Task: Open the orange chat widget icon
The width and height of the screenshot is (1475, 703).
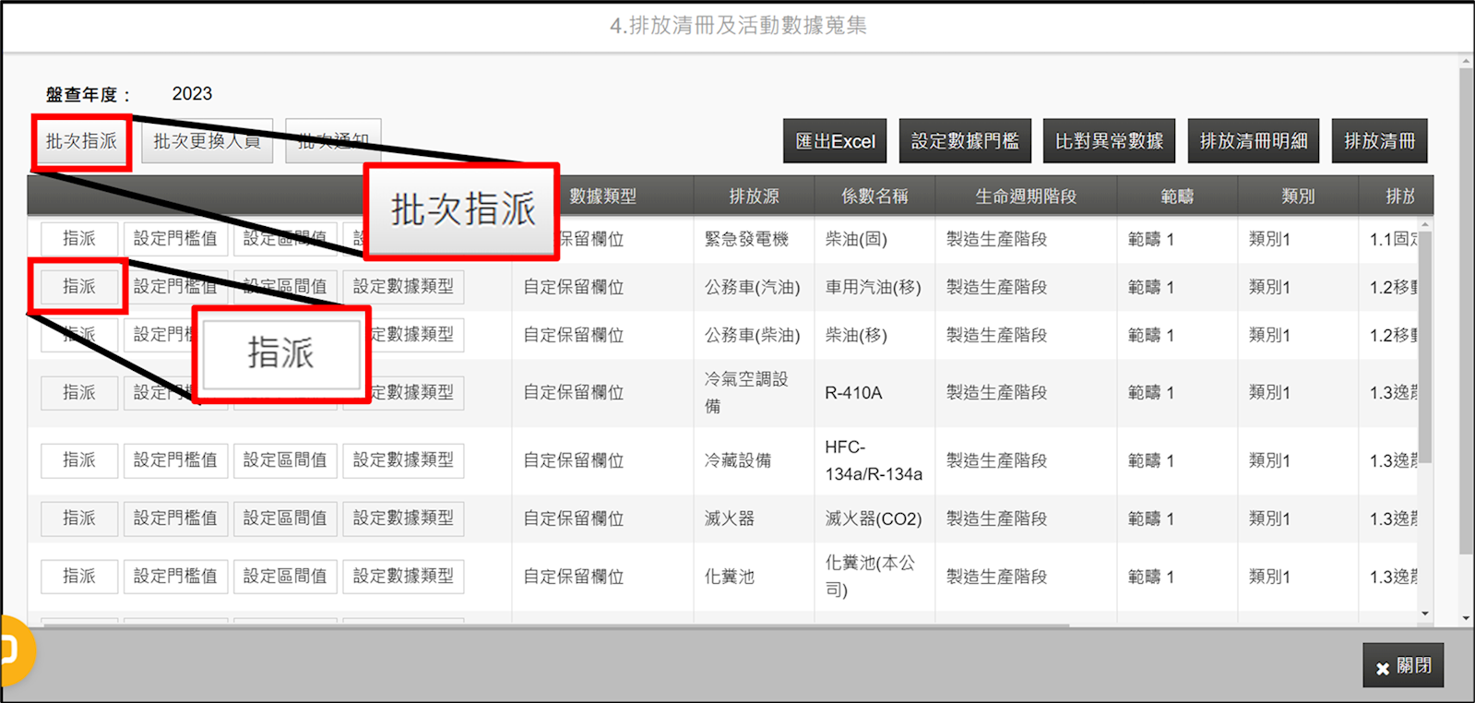Action: click(x=13, y=651)
